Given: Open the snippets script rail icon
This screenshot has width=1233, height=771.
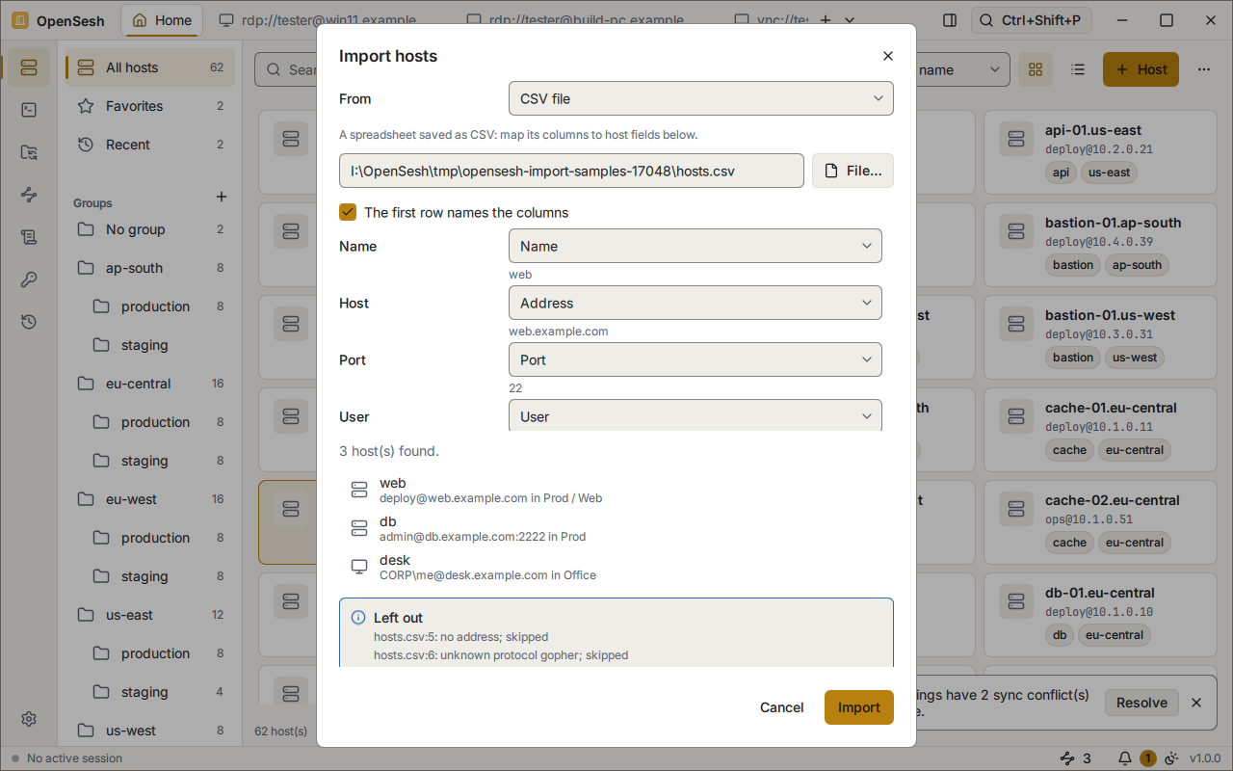Looking at the screenshot, I should pyautogui.click(x=28, y=237).
